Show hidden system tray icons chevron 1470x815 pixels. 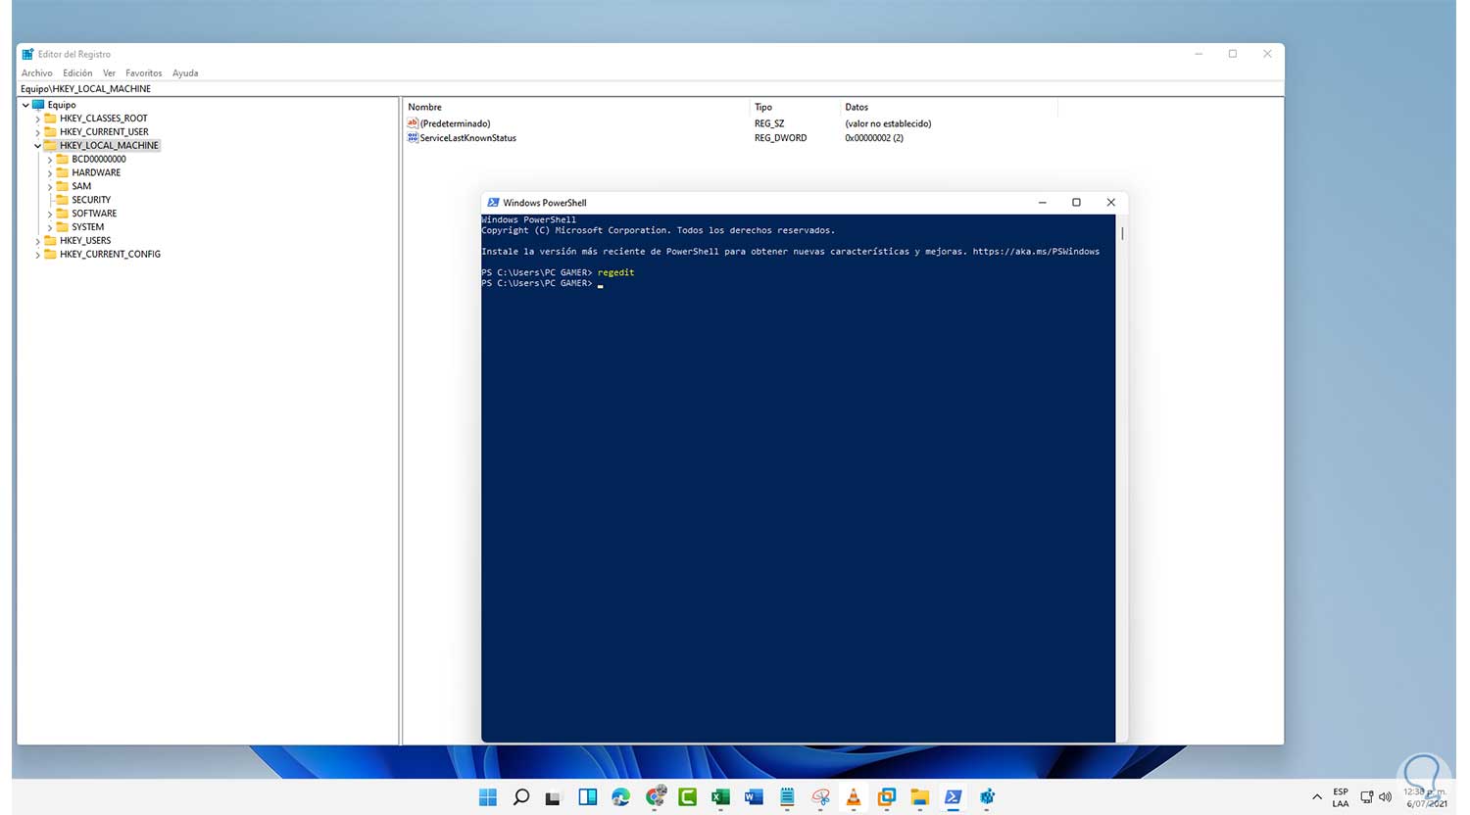coord(1316,797)
